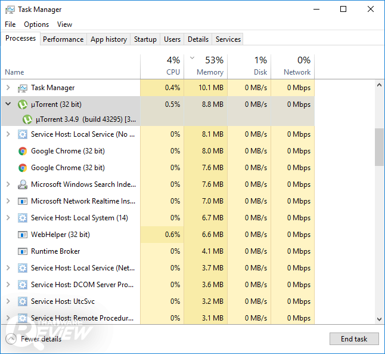Switch to the App history tab
Viewport: 385px width, 354px height.
108,39
